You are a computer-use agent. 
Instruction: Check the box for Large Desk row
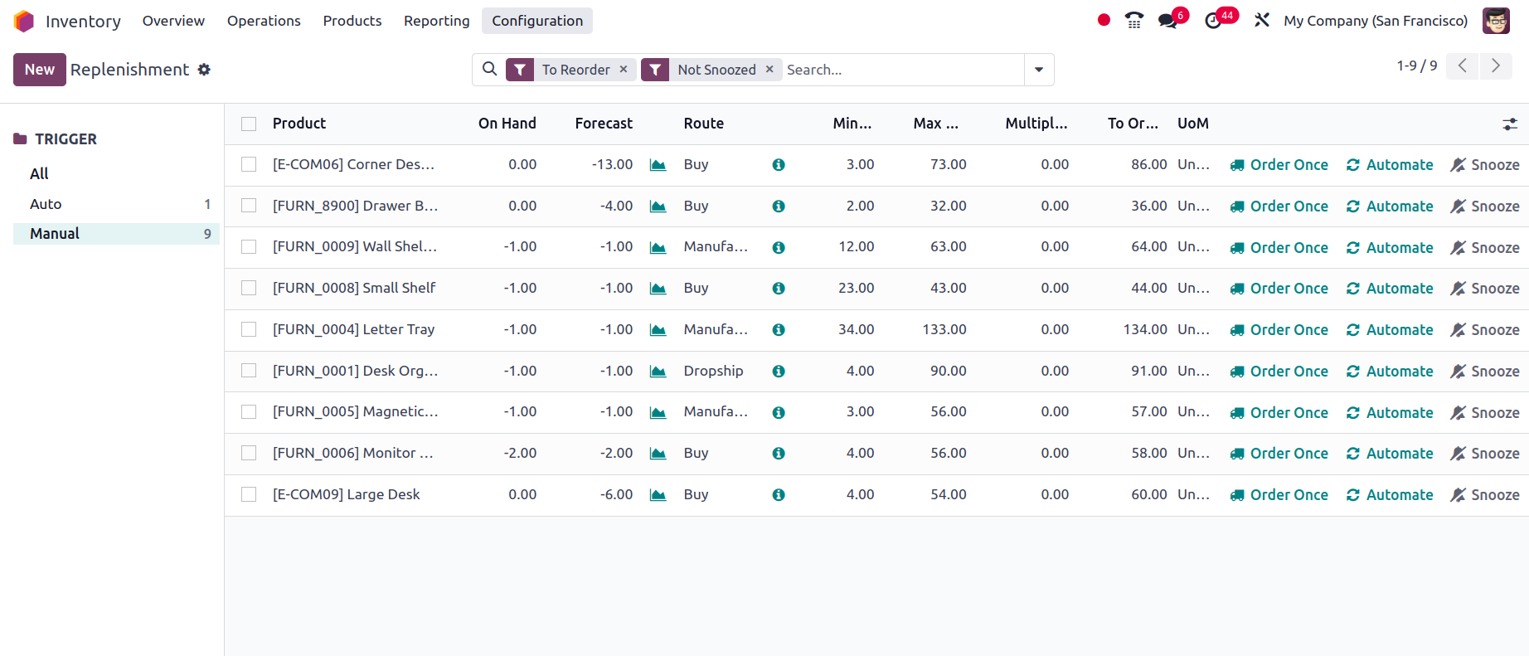[x=249, y=494]
